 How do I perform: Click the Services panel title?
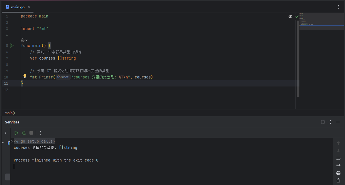(x=12, y=122)
